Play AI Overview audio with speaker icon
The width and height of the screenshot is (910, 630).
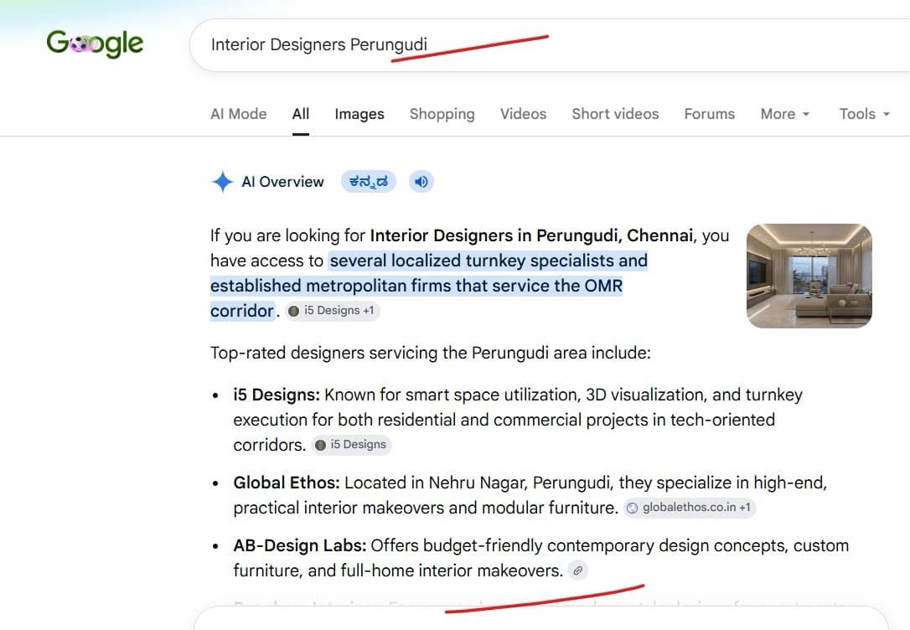(421, 182)
